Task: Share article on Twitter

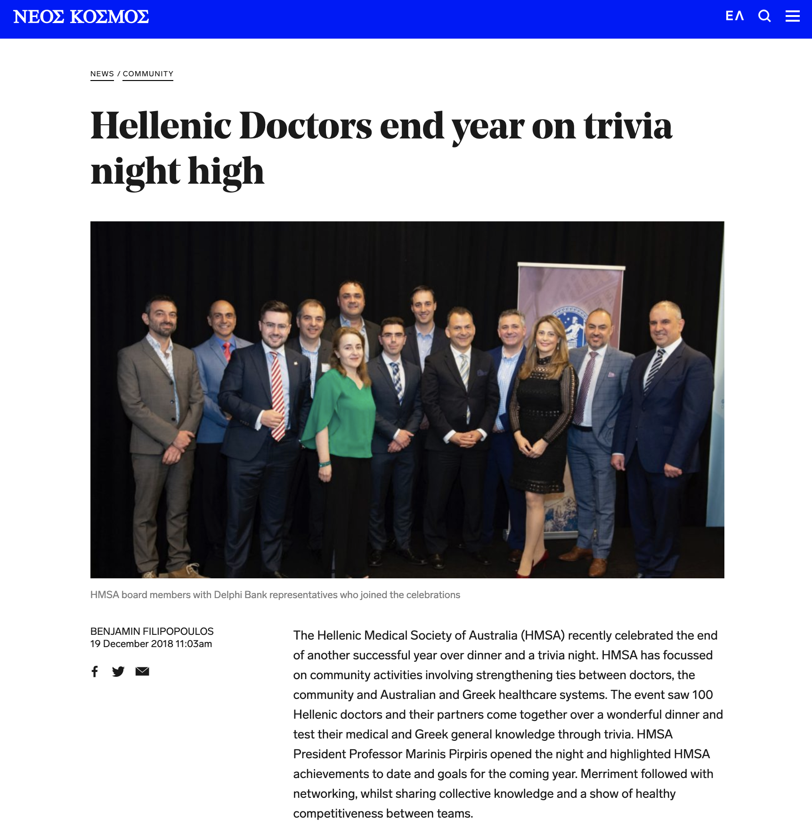Action: coord(118,672)
